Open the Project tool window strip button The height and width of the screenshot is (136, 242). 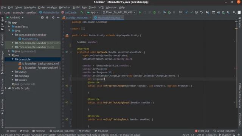(x=2, y=23)
